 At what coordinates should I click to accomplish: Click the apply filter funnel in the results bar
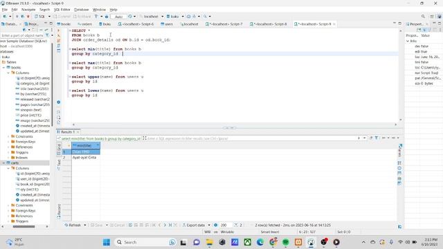(377, 138)
